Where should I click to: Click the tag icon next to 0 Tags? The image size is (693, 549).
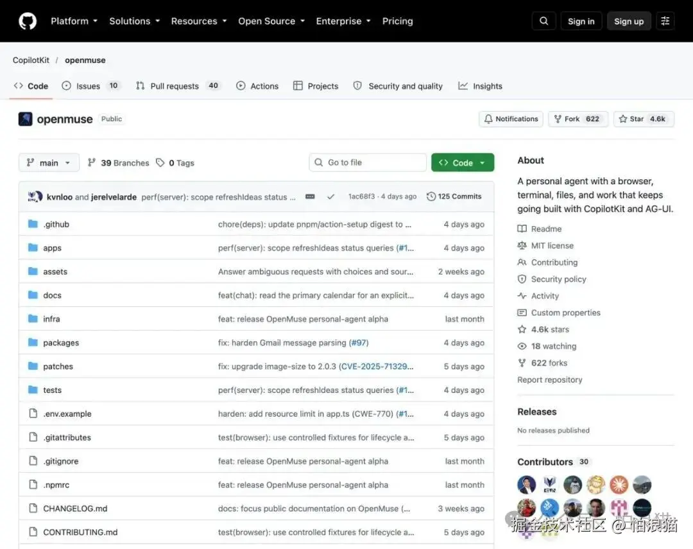tap(160, 163)
